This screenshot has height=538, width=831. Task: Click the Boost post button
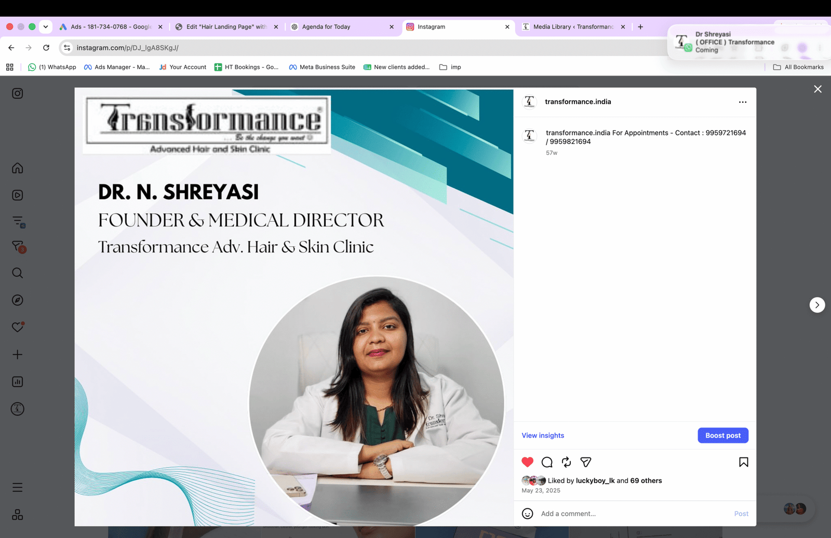click(x=723, y=436)
